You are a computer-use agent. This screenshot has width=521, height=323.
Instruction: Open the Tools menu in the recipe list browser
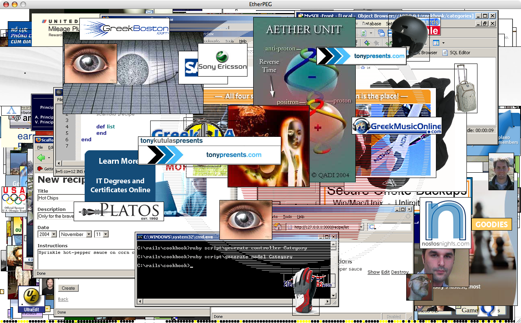tap(287, 217)
